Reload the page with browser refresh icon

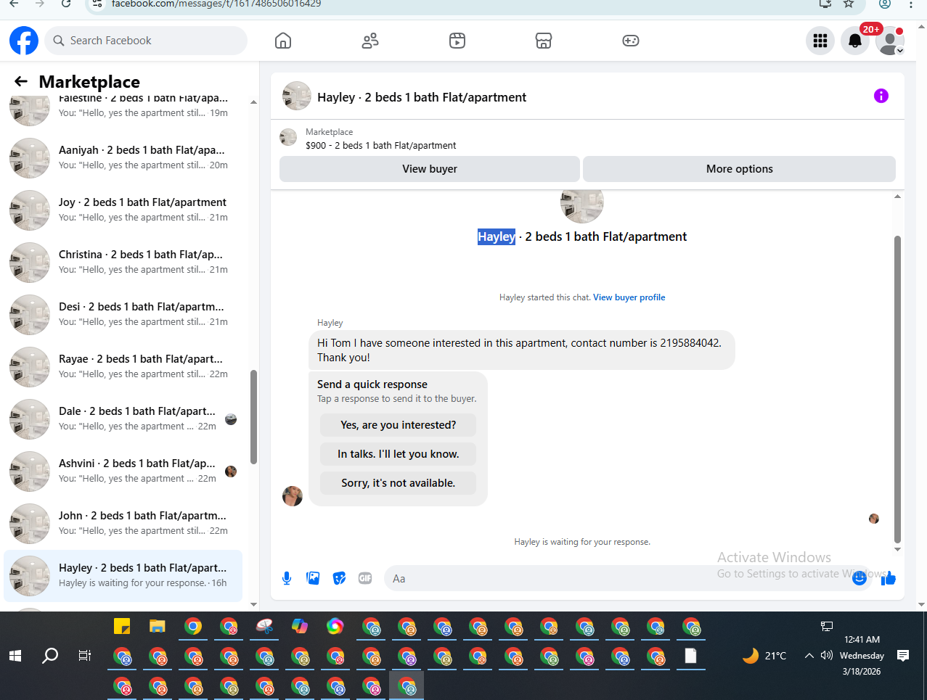[x=66, y=4]
